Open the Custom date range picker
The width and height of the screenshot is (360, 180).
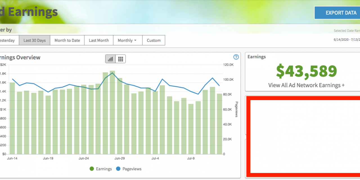point(154,40)
